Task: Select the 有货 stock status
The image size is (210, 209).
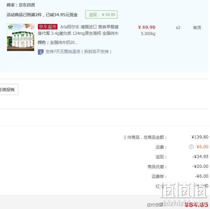Action: [x=197, y=28]
